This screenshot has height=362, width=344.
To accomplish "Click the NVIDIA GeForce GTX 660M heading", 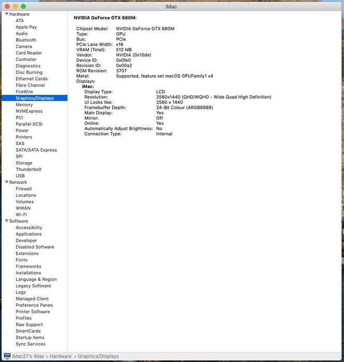I will click(105, 18).
